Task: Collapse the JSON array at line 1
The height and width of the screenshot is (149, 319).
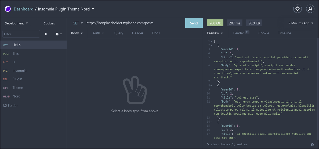Action: (211, 41)
